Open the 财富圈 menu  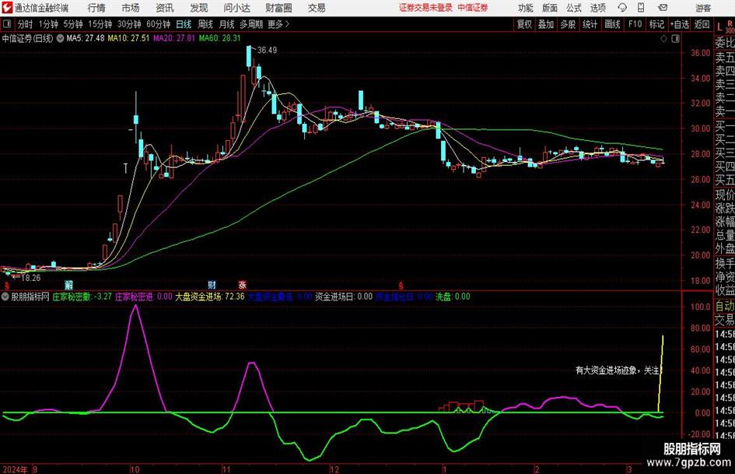coord(278,8)
